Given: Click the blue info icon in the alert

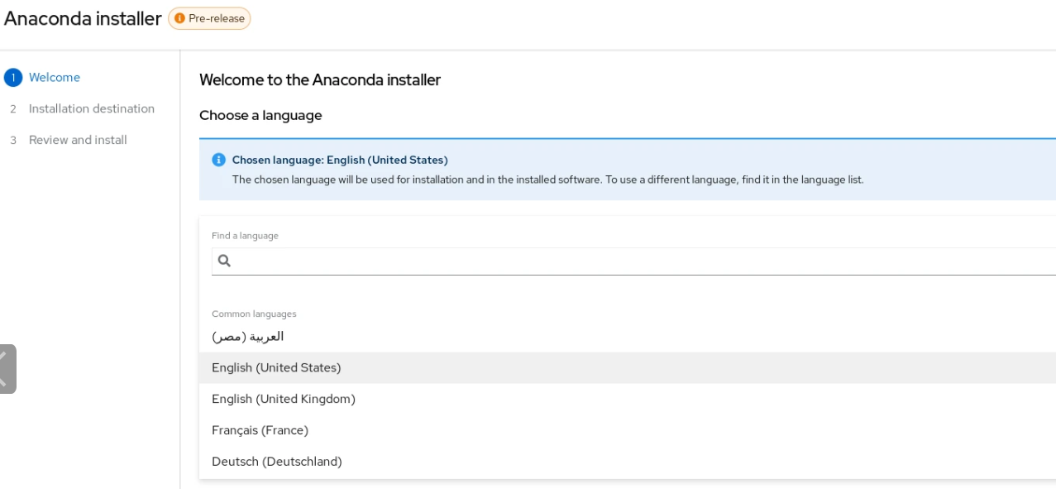Looking at the screenshot, I should [218, 160].
